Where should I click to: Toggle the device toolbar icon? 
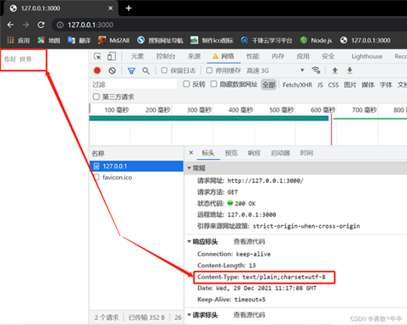(112, 57)
